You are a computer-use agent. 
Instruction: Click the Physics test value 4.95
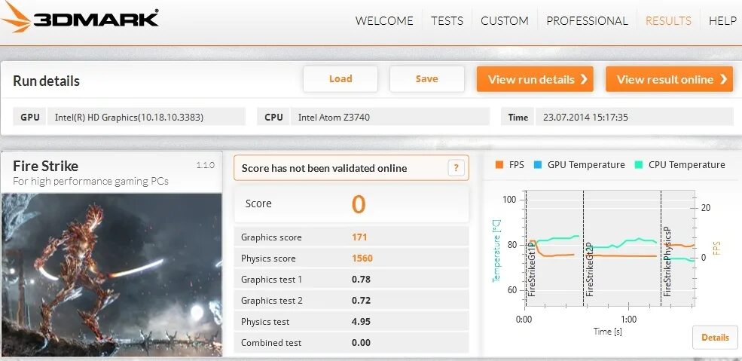[361, 322]
